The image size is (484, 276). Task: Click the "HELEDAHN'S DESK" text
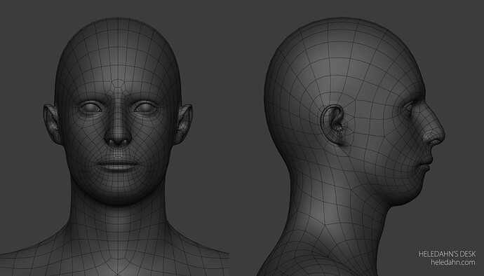point(447,254)
